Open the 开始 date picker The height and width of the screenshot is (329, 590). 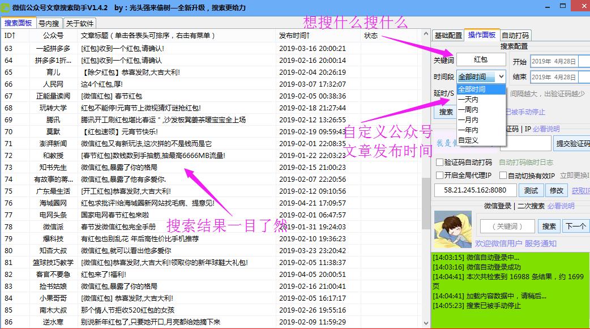click(561, 61)
